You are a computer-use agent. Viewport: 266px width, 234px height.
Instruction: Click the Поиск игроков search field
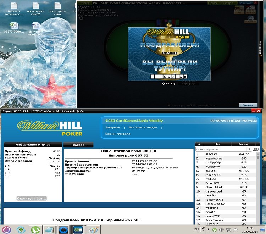(221, 149)
